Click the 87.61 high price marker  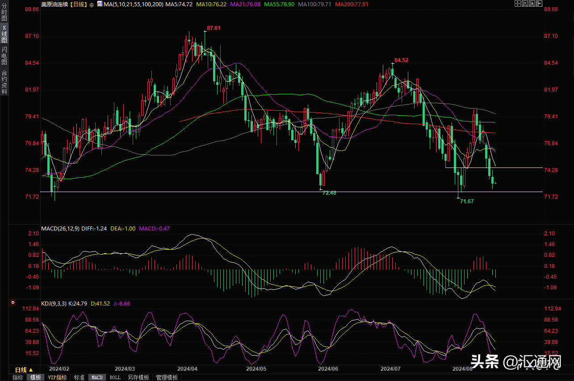click(x=214, y=28)
